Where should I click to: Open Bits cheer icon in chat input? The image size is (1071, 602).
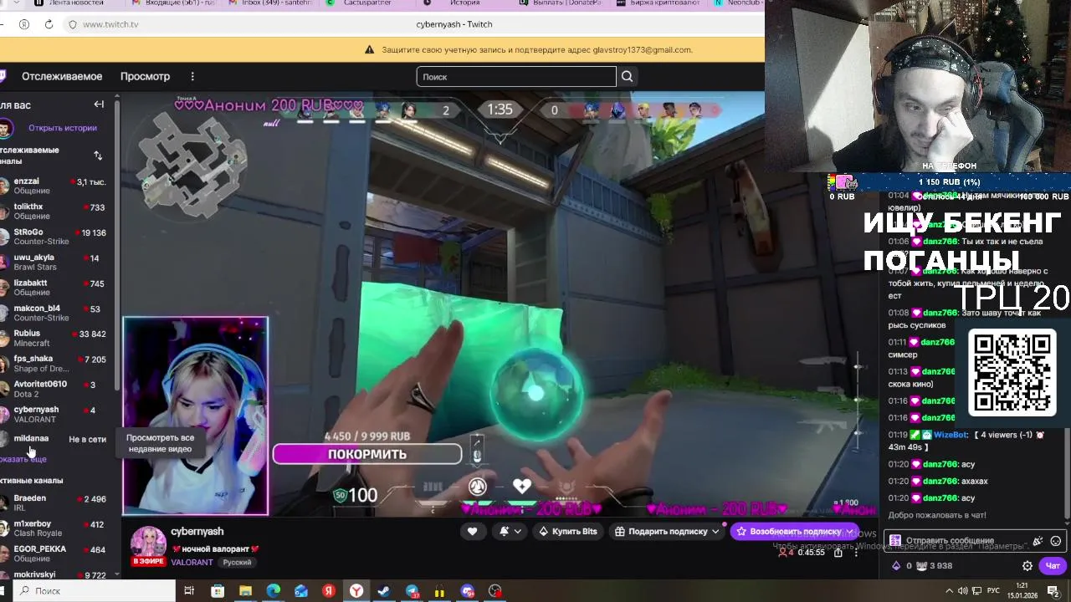pos(1038,541)
